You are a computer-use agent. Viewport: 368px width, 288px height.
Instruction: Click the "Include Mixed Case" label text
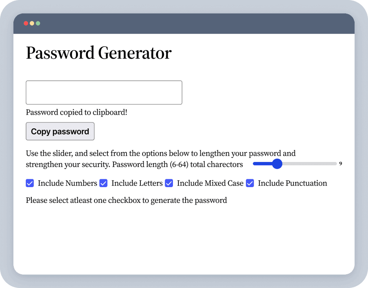click(210, 183)
